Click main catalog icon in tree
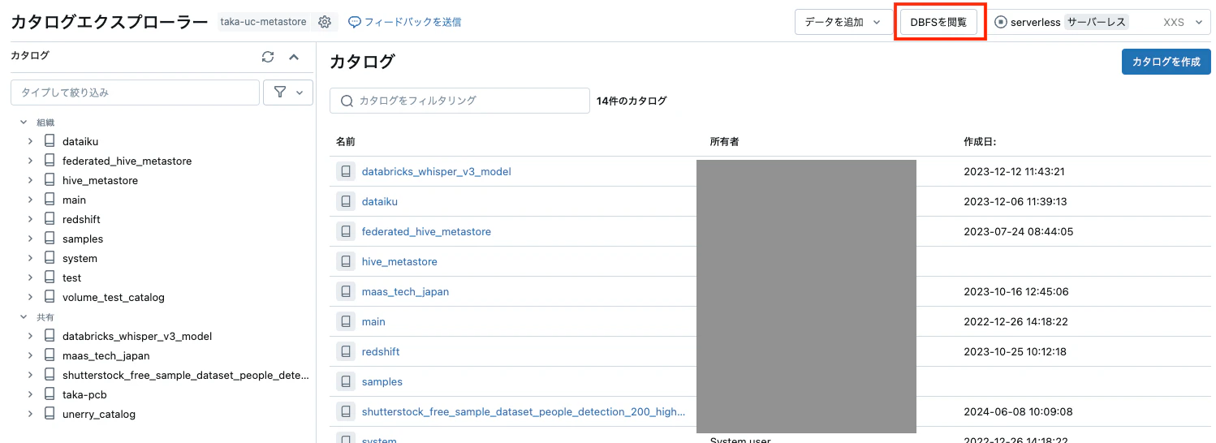 [50, 200]
